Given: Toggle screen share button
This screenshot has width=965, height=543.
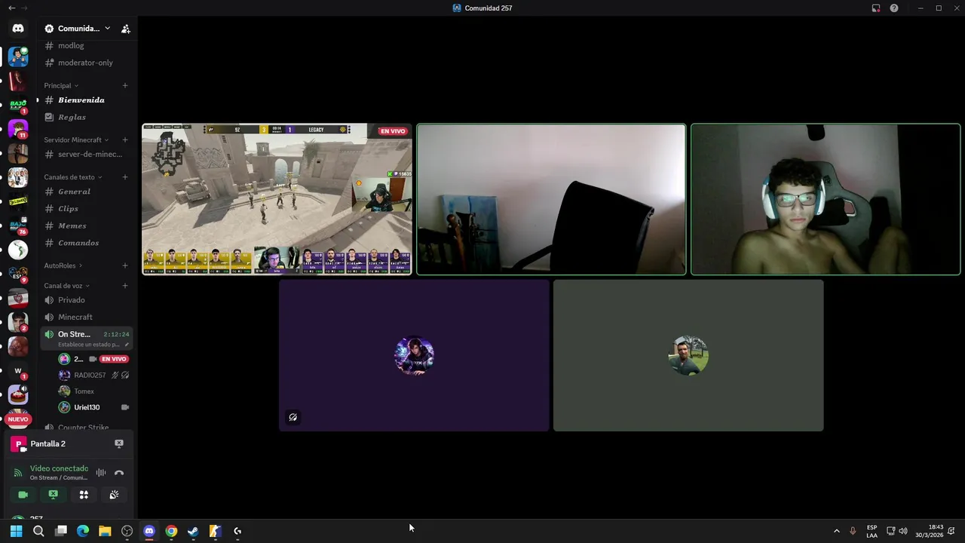Looking at the screenshot, I should click(x=53, y=495).
